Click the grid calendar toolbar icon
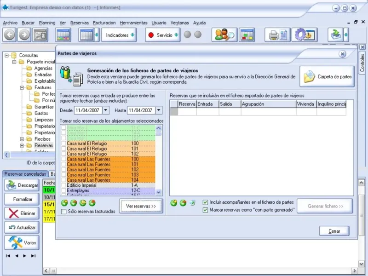This screenshot has width=368, height=276. pos(86,35)
